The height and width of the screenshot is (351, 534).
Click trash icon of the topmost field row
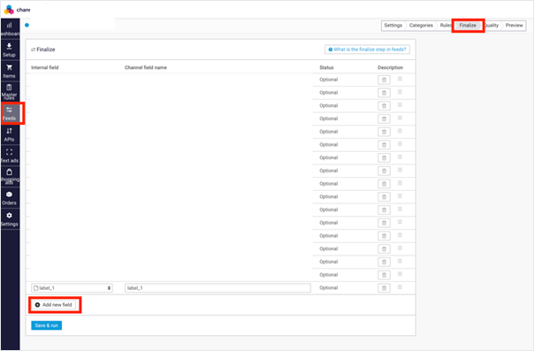[x=384, y=80]
